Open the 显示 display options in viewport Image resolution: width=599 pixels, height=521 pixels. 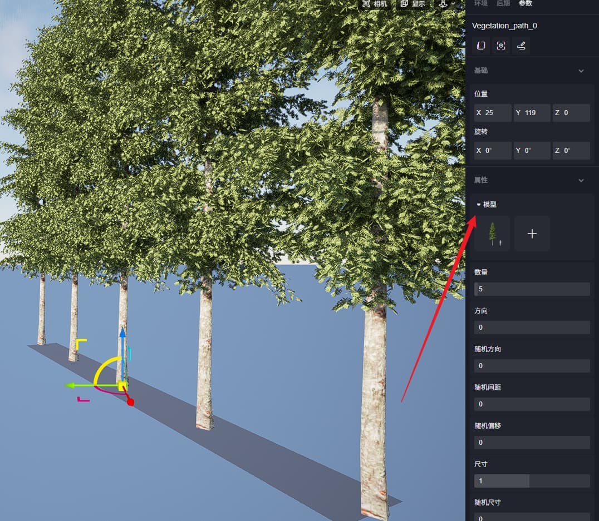point(413,4)
